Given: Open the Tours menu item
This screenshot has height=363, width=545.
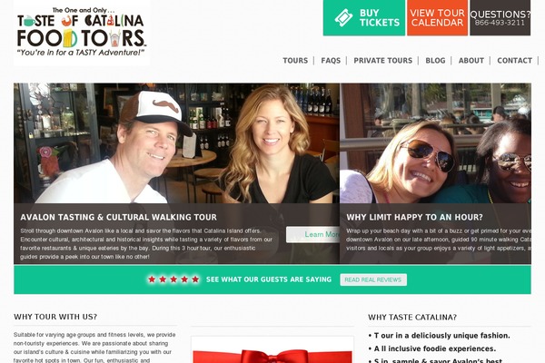Looking at the screenshot, I should (x=295, y=61).
